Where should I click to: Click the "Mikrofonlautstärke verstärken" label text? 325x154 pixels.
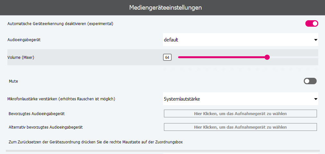[x=61, y=99]
